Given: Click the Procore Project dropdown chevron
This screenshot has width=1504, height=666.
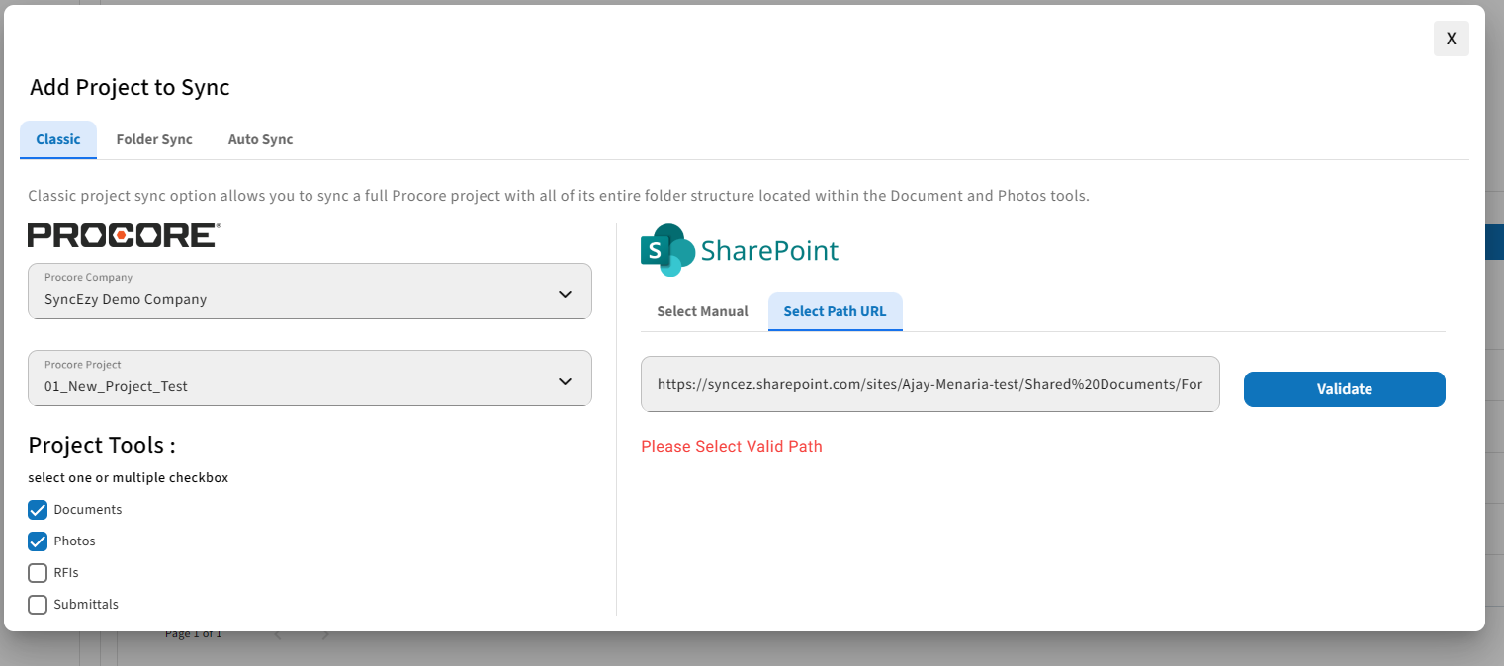Looking at the screenshot, I should pos(566,380).
